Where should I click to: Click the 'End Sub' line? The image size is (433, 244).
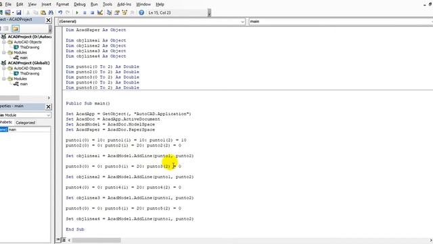pos(75,229)
